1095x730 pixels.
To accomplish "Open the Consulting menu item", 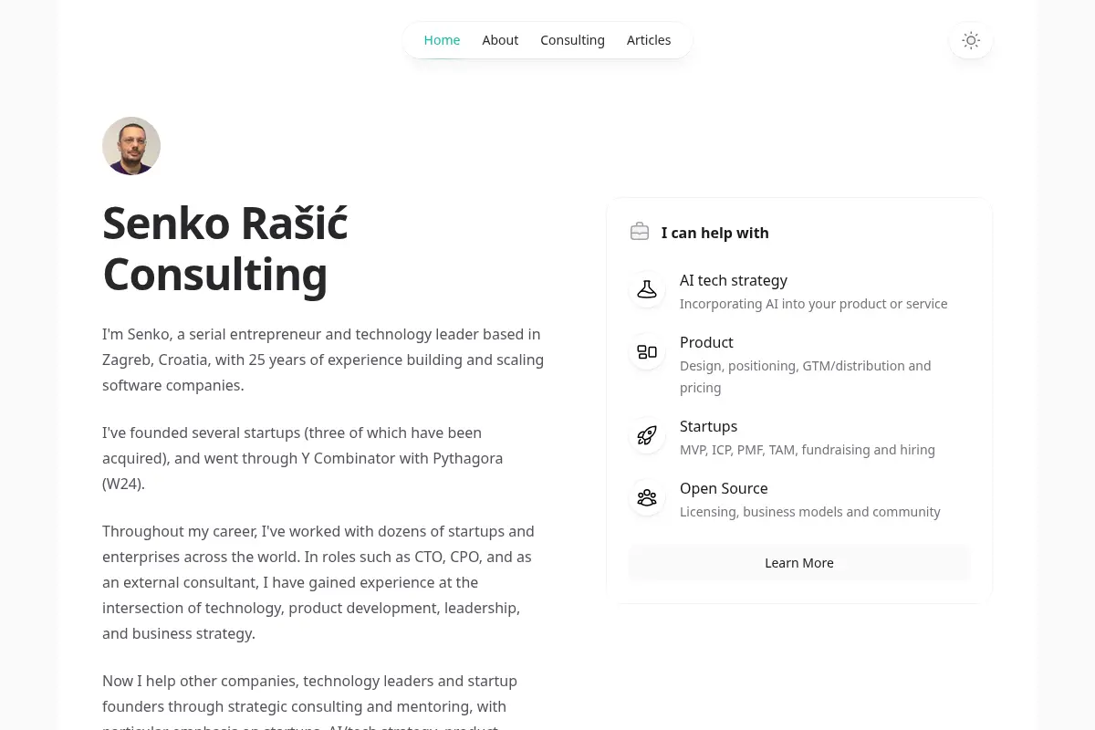I will point(572,40).
